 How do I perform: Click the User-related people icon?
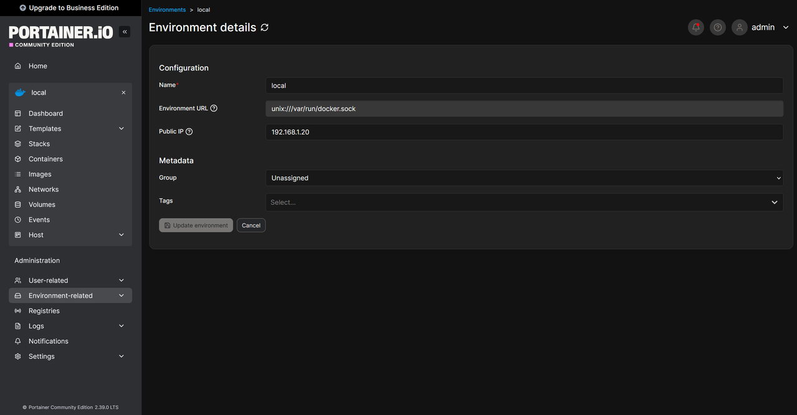pos(18,280)
